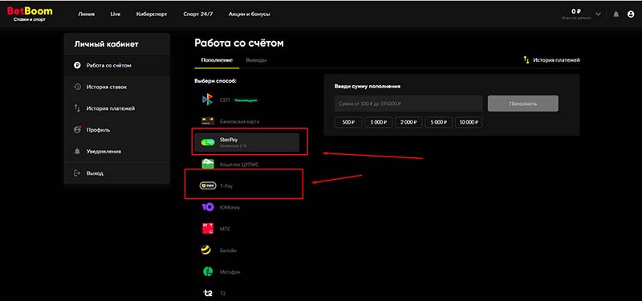Image resolution: width=642 pixels, height=301 pixels.
Task: Expand the balance dropdown chevron
Action: coord(599,14)
